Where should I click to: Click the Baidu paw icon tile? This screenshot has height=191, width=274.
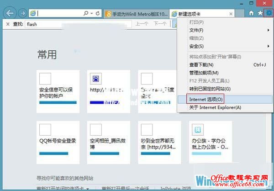[96, 79]
